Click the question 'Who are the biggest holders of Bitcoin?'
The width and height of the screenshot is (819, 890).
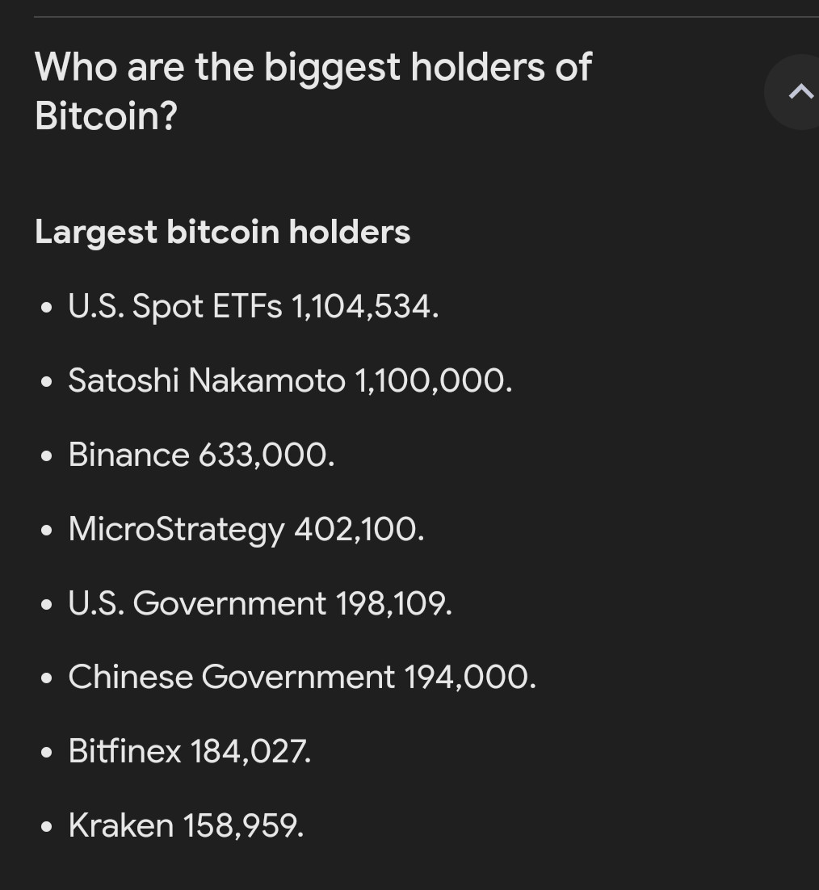point(313,91)
